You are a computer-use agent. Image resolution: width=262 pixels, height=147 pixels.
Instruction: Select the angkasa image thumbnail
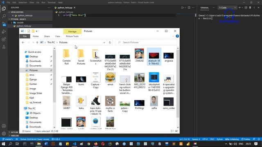(x=169, y=57)
